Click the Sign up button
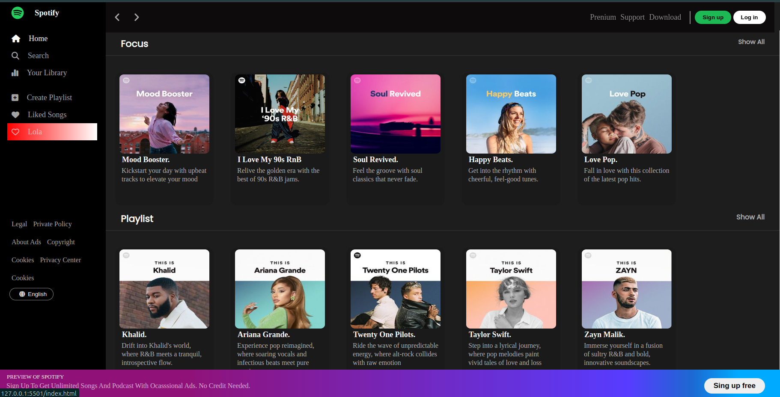This screenshot has width=780, height=397. [x=713, y=17]
